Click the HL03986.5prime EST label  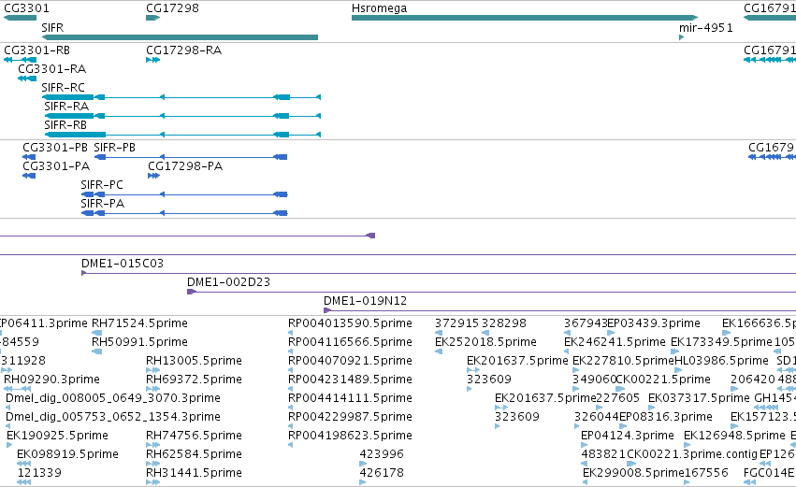[x=721, y=361]
